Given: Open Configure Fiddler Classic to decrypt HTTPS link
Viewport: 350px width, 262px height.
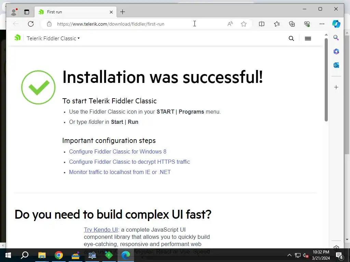Looking at the screenshot, I should coord(130,162).
